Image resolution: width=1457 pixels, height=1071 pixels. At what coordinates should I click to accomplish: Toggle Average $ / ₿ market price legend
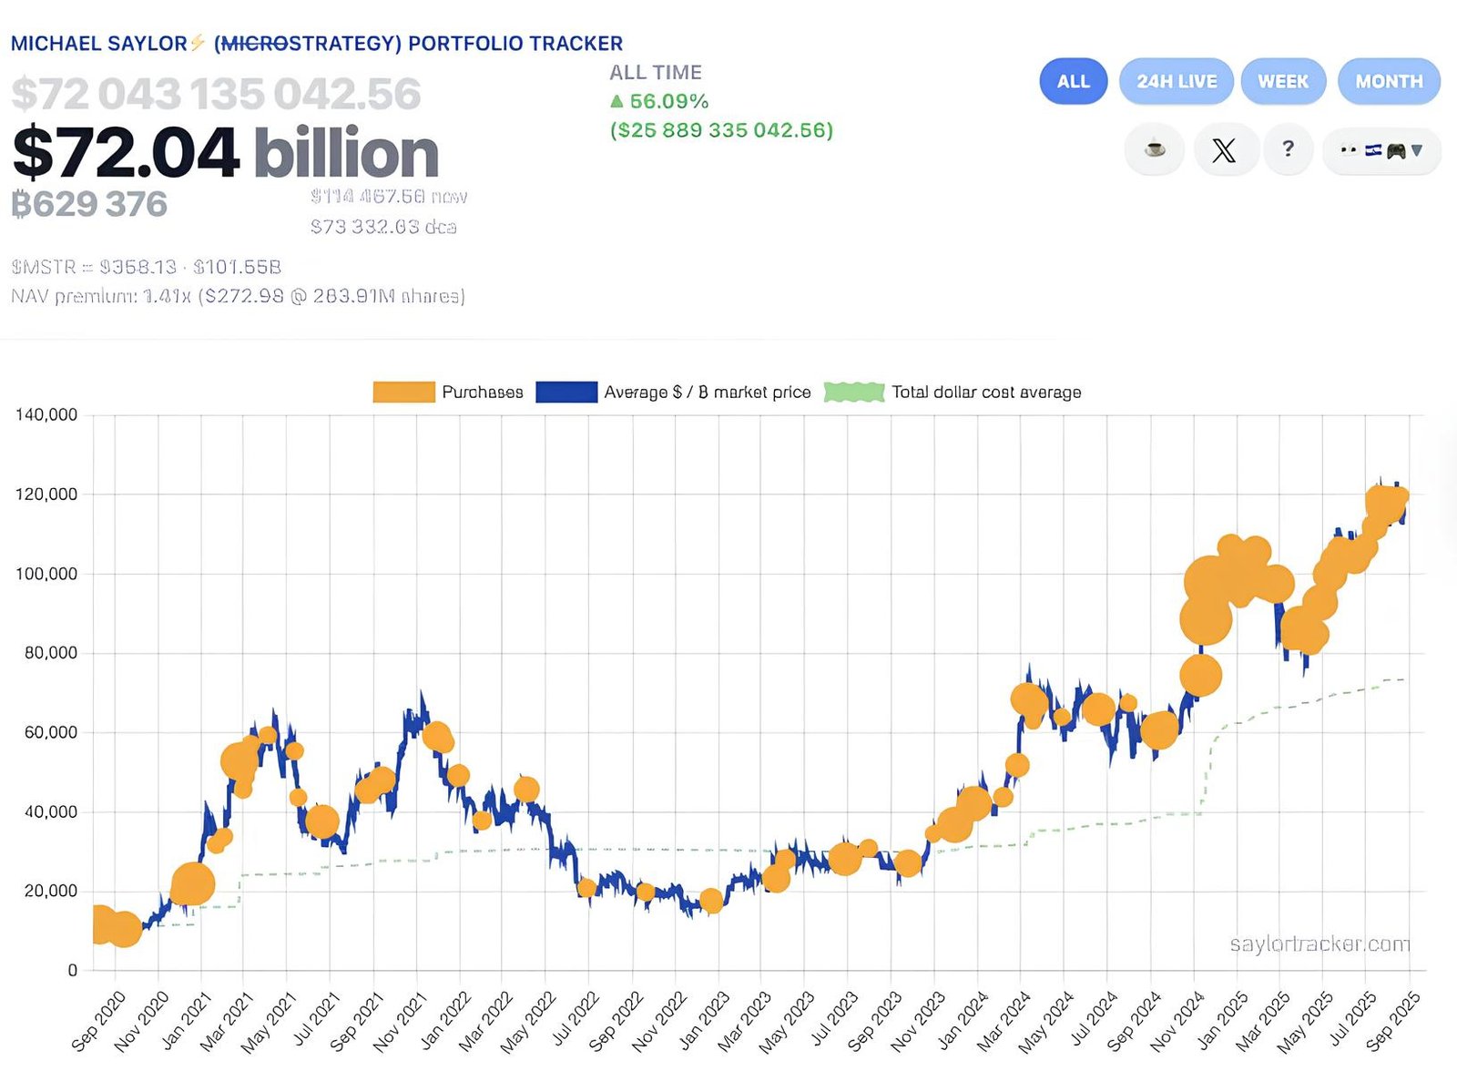(707, 393)
